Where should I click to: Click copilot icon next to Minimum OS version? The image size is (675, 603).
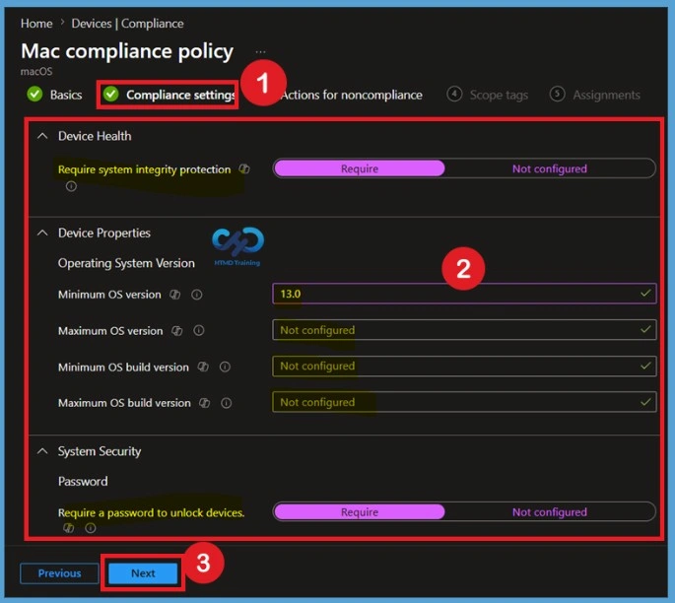pyautogui.click(x=174, y=295)
